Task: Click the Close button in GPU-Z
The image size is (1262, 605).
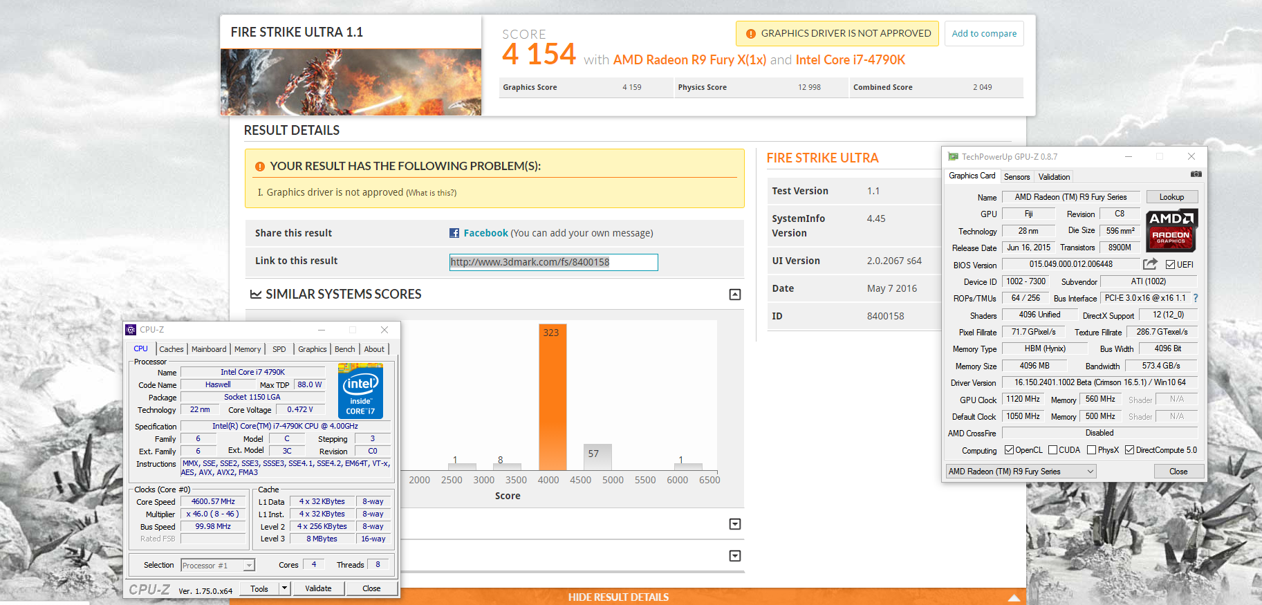Action: [x=1179, y=472]
